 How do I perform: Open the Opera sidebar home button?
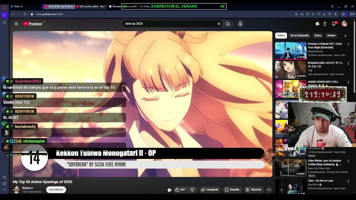[4, 15]
